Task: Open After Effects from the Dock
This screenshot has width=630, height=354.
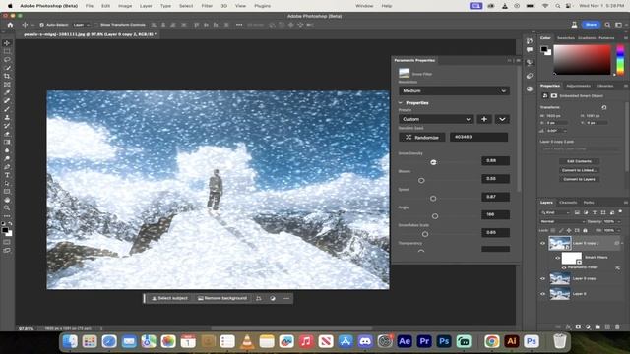Action: (405, 341)
